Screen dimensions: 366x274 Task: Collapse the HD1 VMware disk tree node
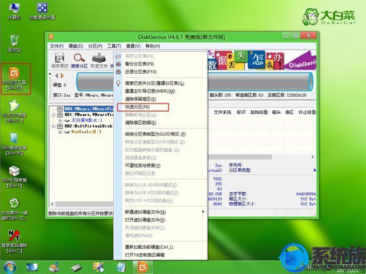53,115
